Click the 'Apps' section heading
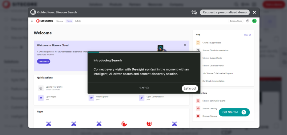 pos(40,112)
